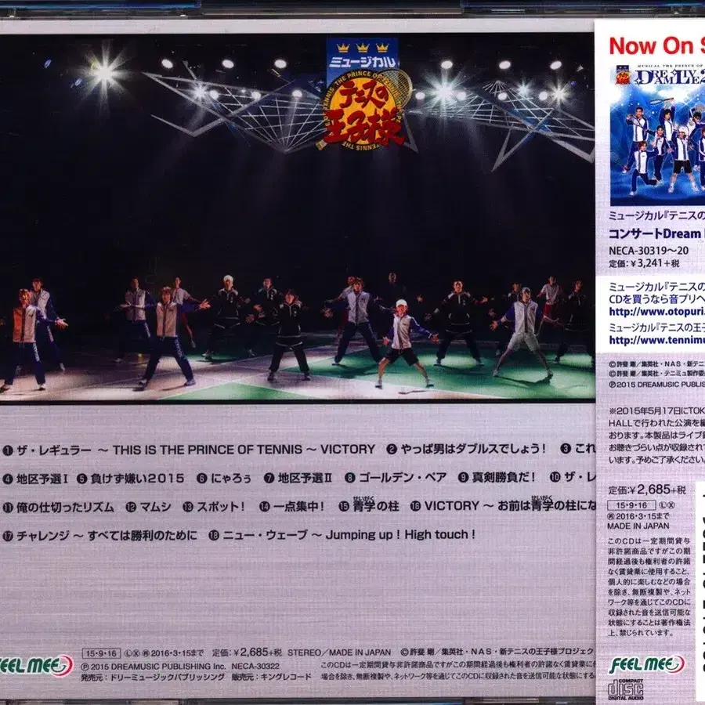Click the catalog number NECA-30319~20
The width and height of the screenshot is (705, 705).
click(649, 251)
